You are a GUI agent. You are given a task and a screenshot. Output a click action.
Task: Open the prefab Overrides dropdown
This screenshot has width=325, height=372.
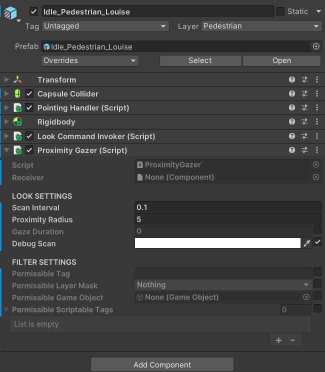pyautogui.click(x=90, y=60)
